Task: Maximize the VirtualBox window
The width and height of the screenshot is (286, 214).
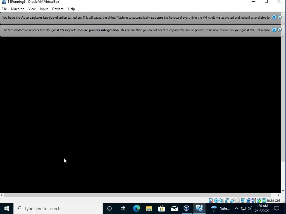Action: (266, 2)
